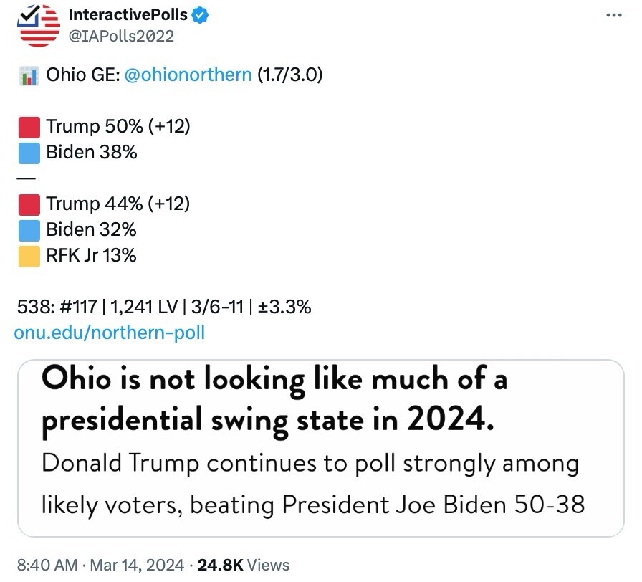Click the InteractivePolls display name

tap(128, 15)
